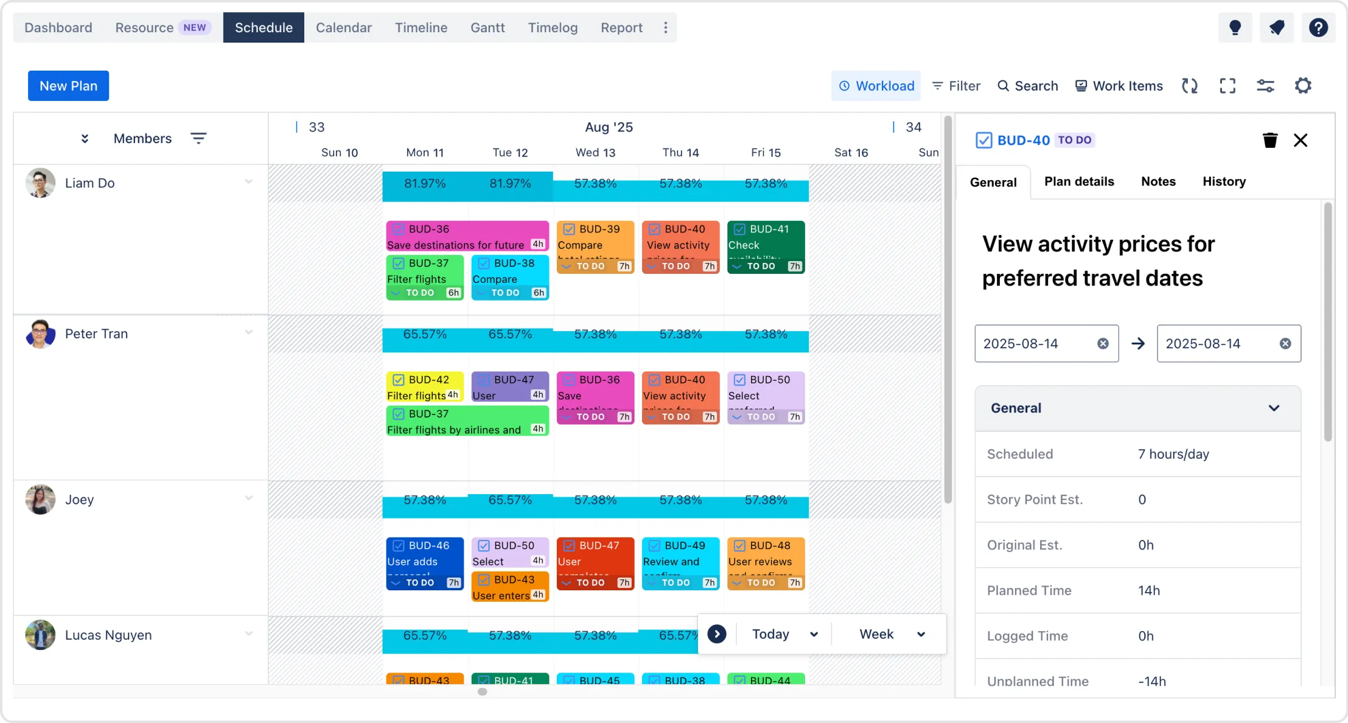The width and height of the screenshot is (1348, 723).
Task: Clear the end date 2025-08-14
Action: click(x=1285, y=344)
